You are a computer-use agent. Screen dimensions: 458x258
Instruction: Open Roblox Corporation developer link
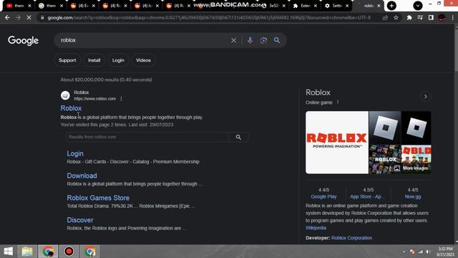[351, 238]
